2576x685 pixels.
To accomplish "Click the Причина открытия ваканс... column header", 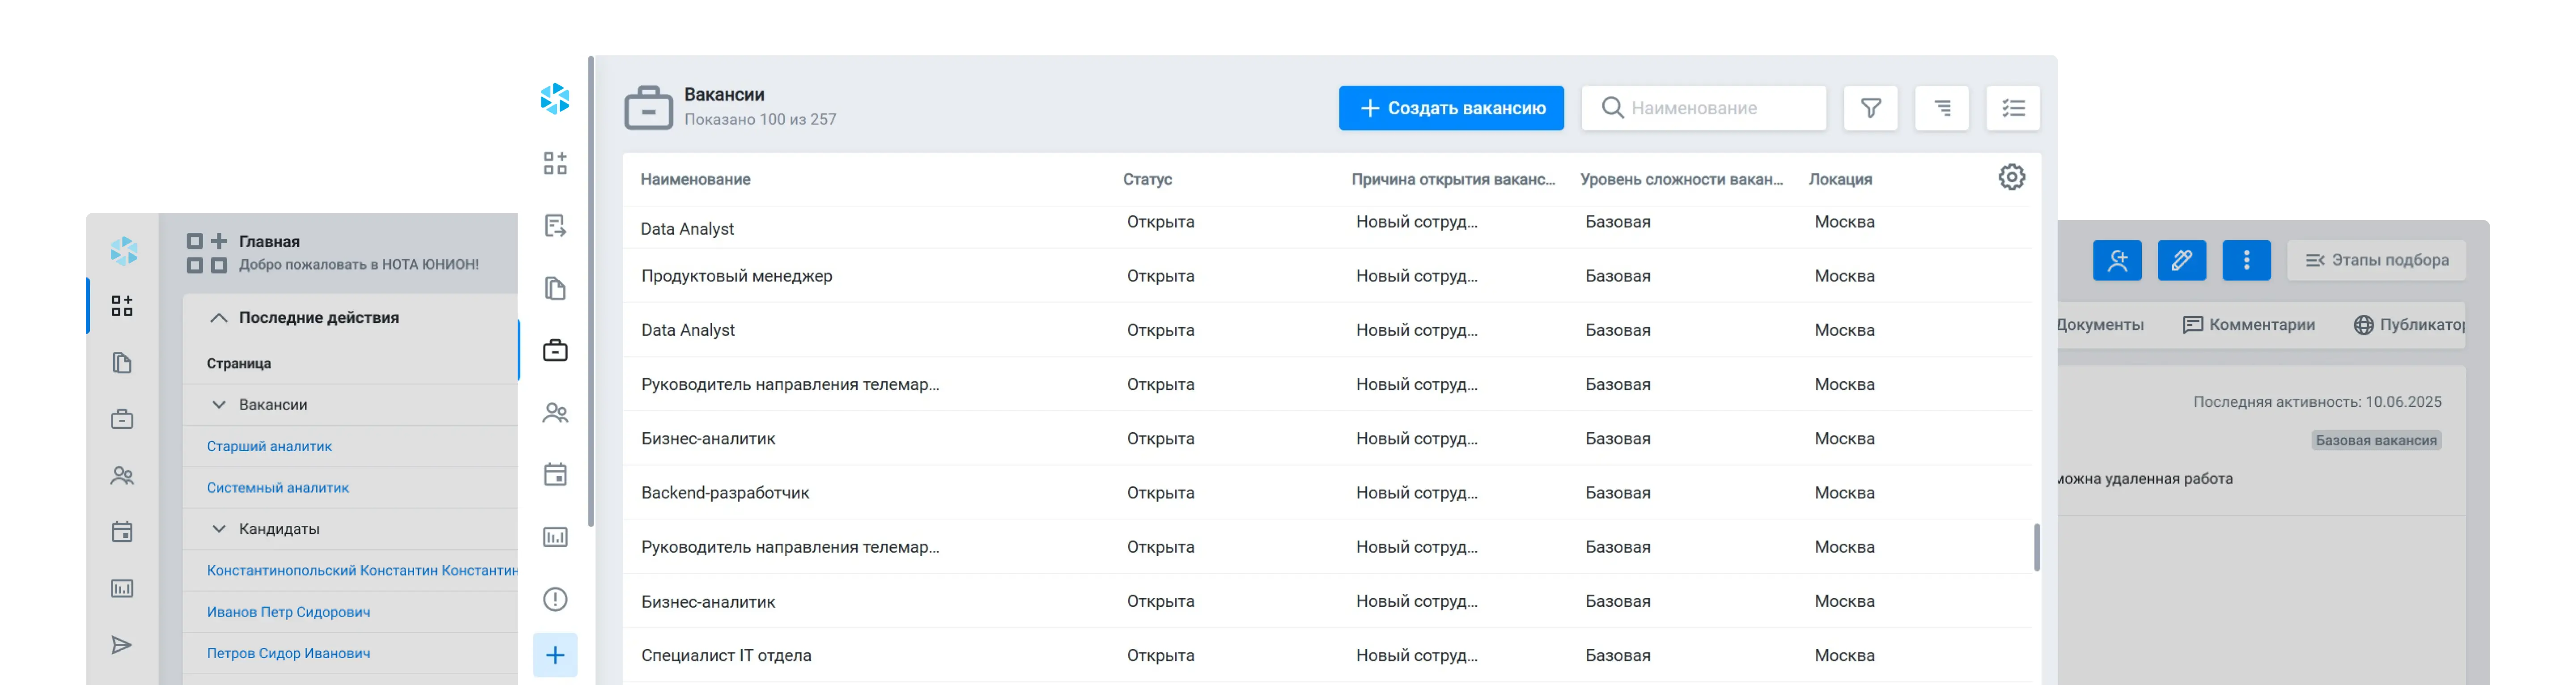I will pyautogui.click(x=1453, y=180).
